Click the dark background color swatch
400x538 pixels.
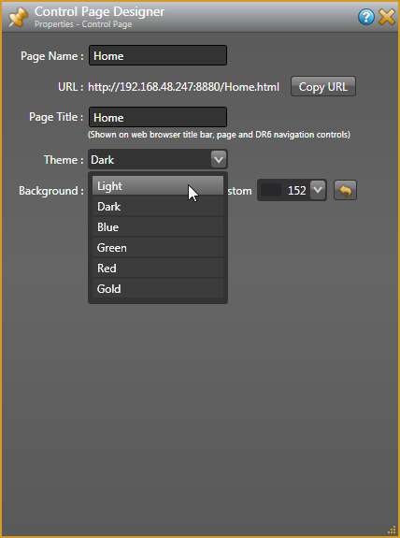tap(271, 190)
